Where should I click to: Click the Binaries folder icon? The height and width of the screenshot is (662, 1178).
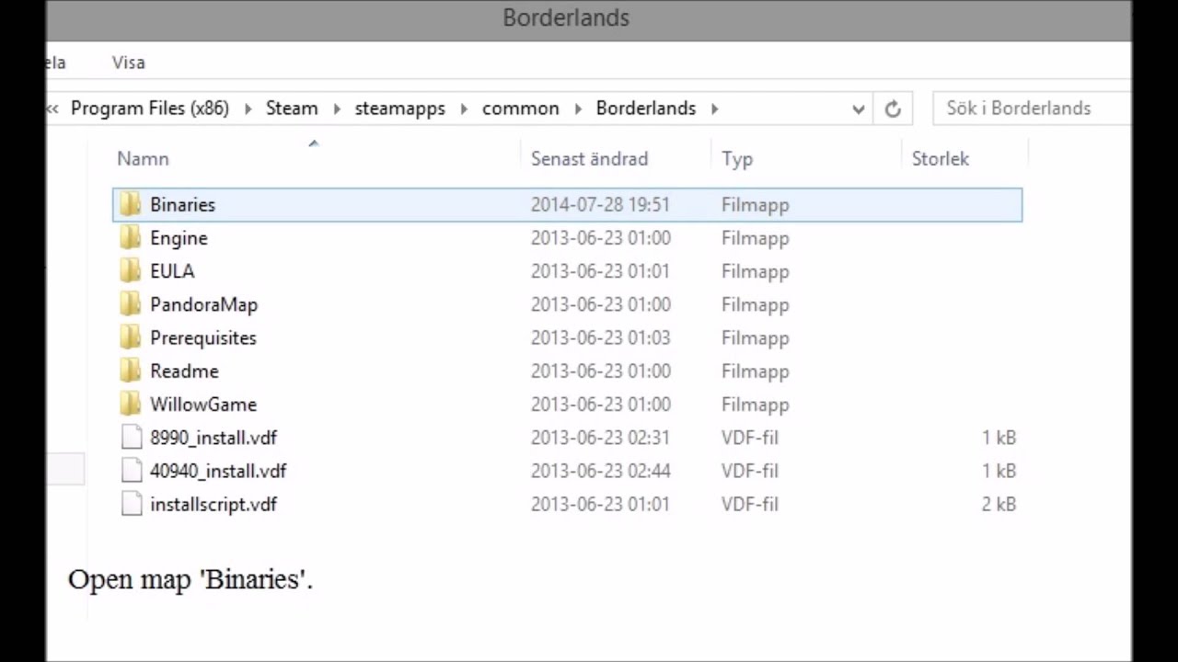131,205
